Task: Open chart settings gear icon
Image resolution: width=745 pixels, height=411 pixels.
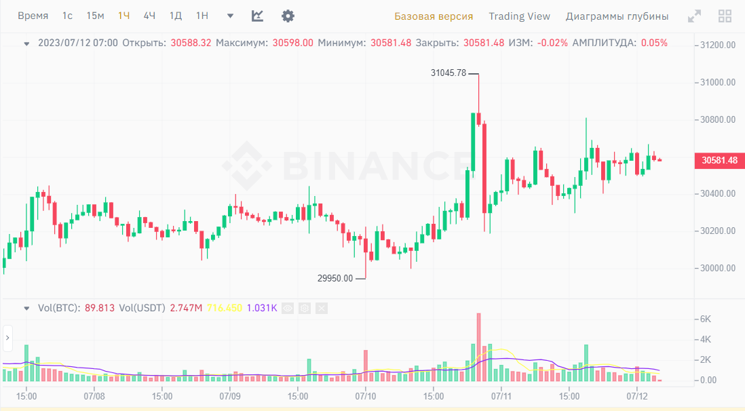Action: pos(288,16)
